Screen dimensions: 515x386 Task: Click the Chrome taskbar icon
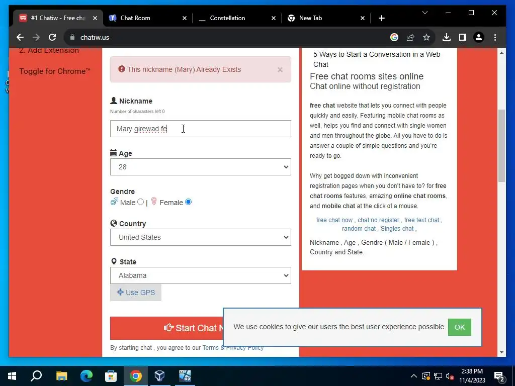(x=135, y=376)
